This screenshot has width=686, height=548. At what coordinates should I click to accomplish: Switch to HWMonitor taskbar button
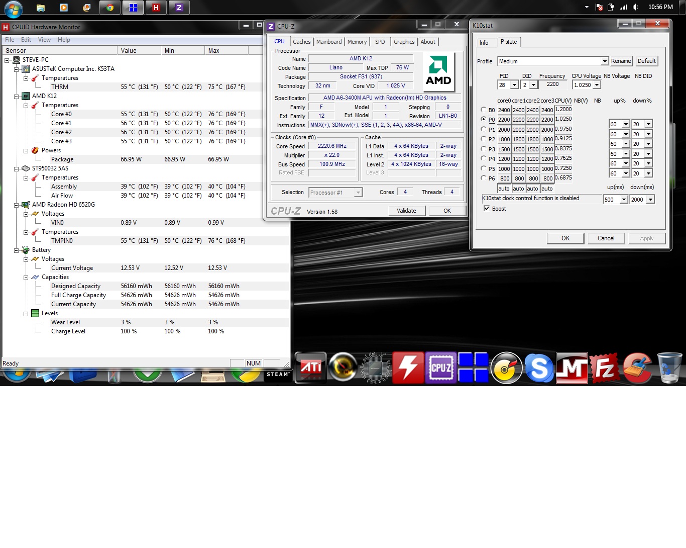tap(156, 8)
